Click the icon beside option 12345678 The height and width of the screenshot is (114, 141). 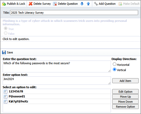(6, 92)
